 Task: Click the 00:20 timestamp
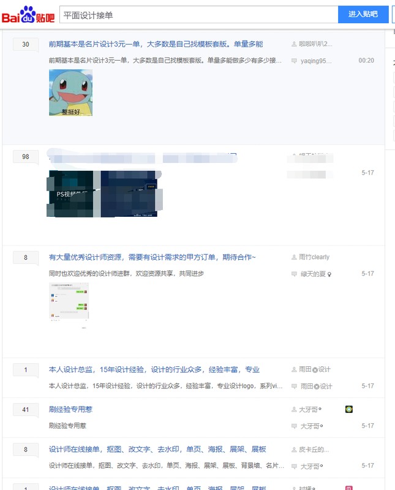366,61
